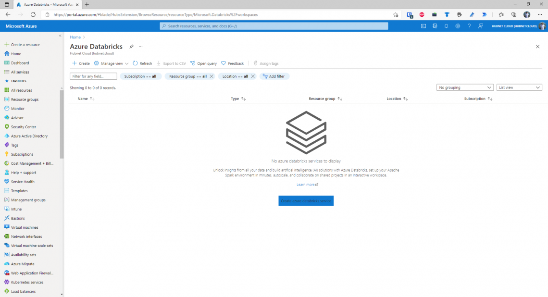The width and height of the screenshot is (548, 297).
Task: Open the notifications bell
Action: pyautogui.click(x=446, y=26)
